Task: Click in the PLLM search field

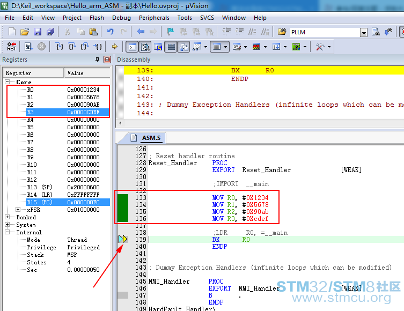Action: 325,32
